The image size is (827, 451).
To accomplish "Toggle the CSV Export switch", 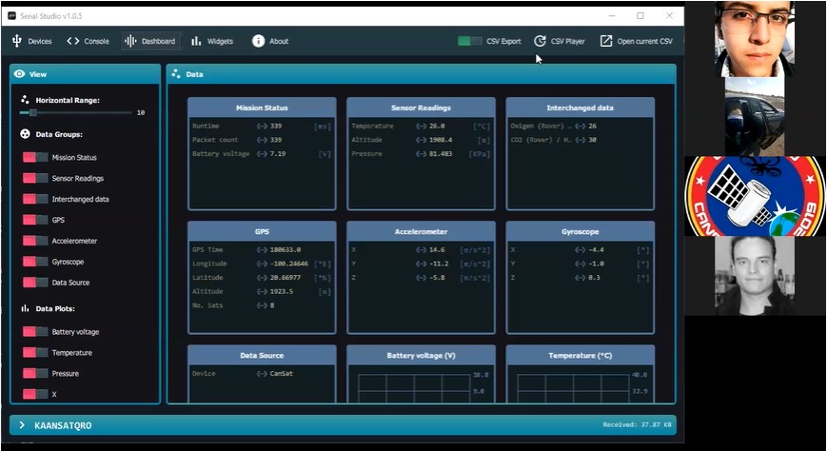I will (469, 41).
